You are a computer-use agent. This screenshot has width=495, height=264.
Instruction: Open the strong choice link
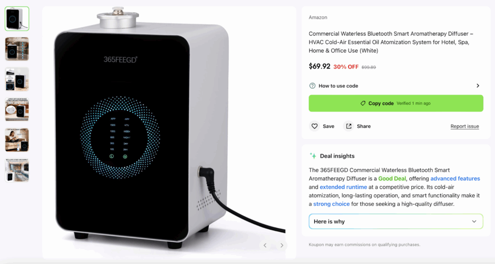point(331,204)
